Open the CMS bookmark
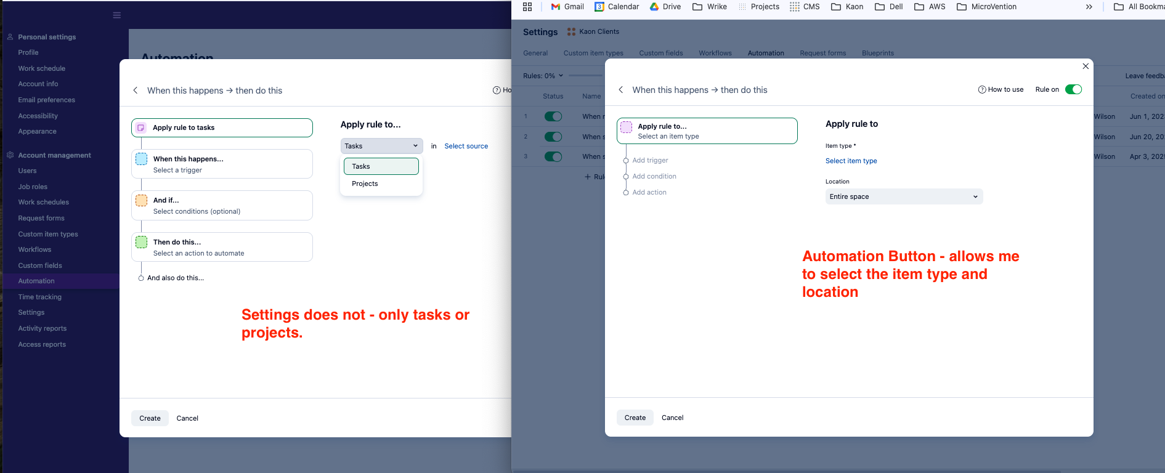This screenshot has height=473, width=1165. click(805, 7)
